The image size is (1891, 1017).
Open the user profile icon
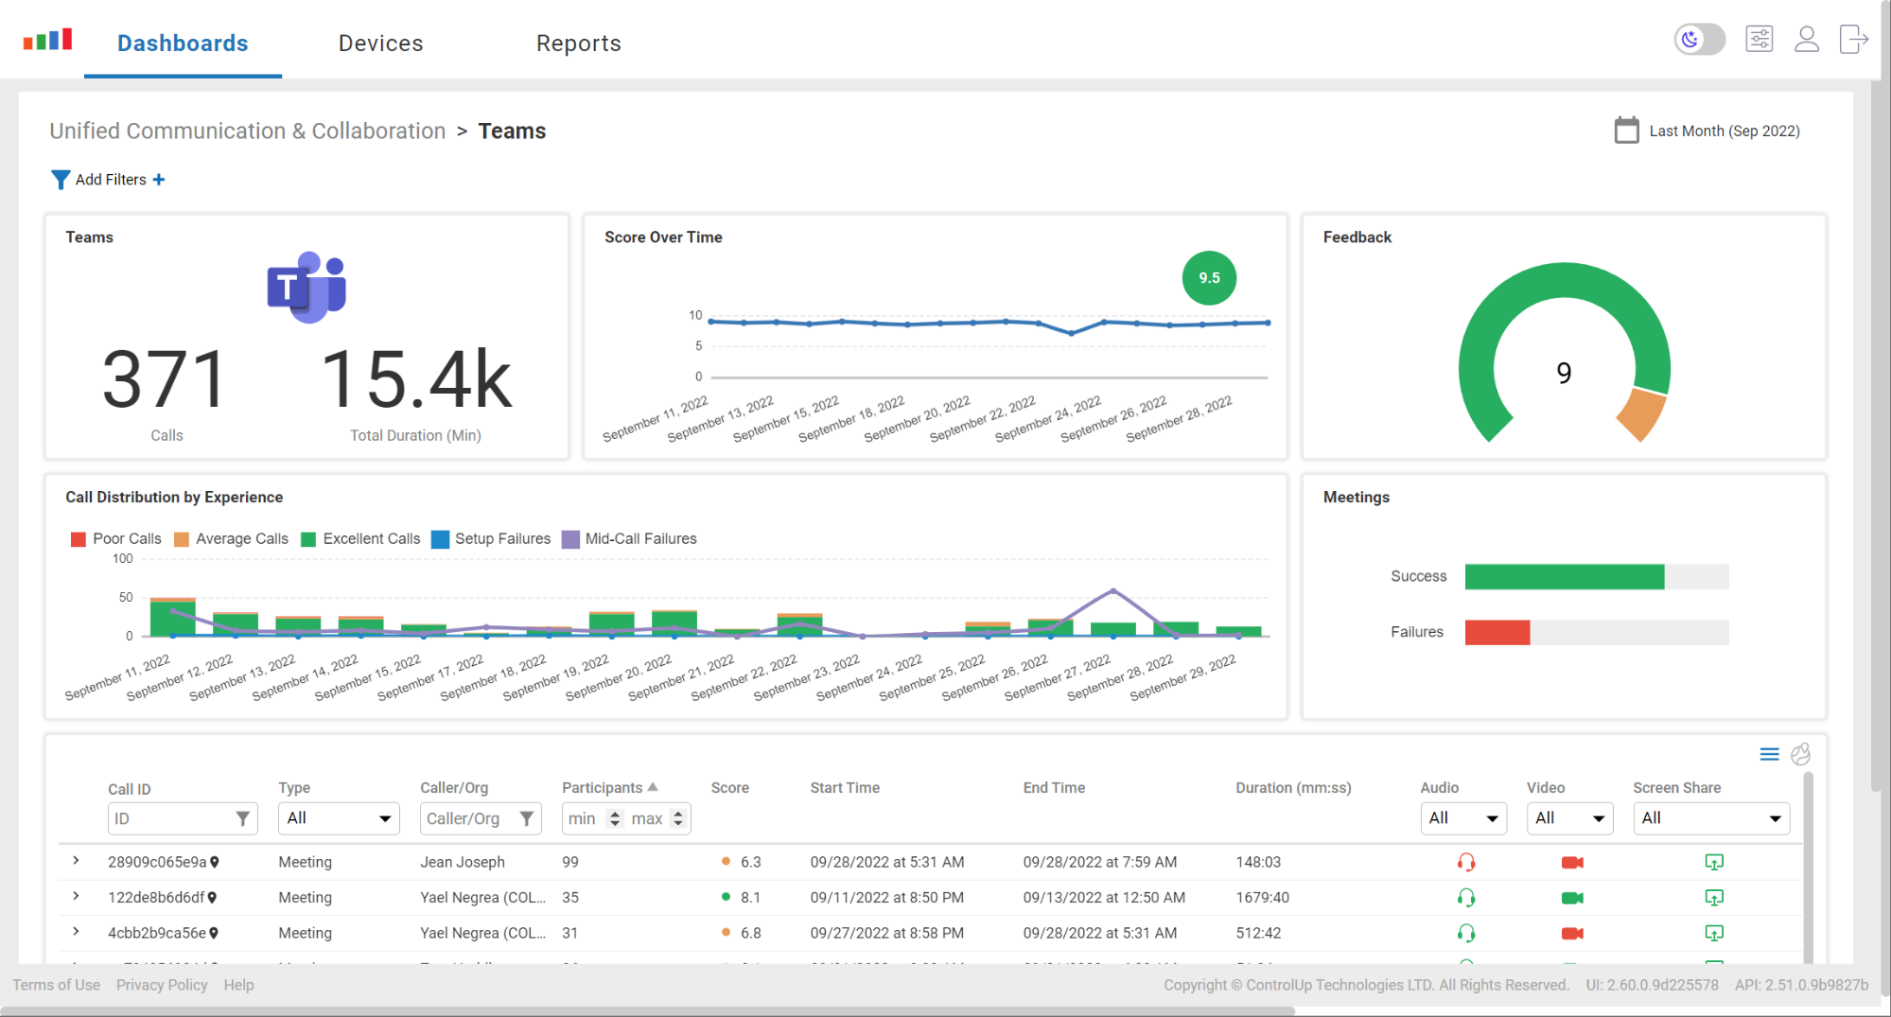click(x=1807, y=40)
